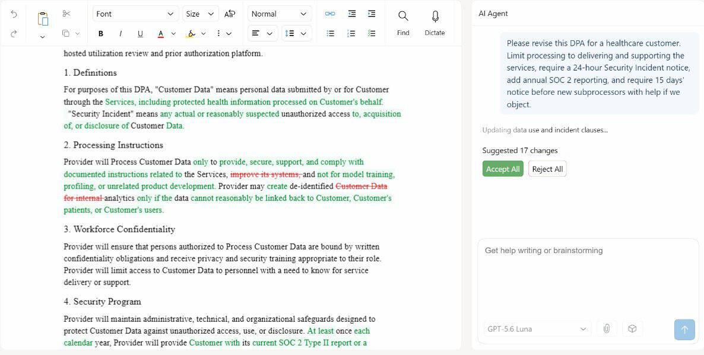Click the Dictate microphone icon
Image resolution: width=704 pixels, height=355 pixels.
(x=435, y=17)
